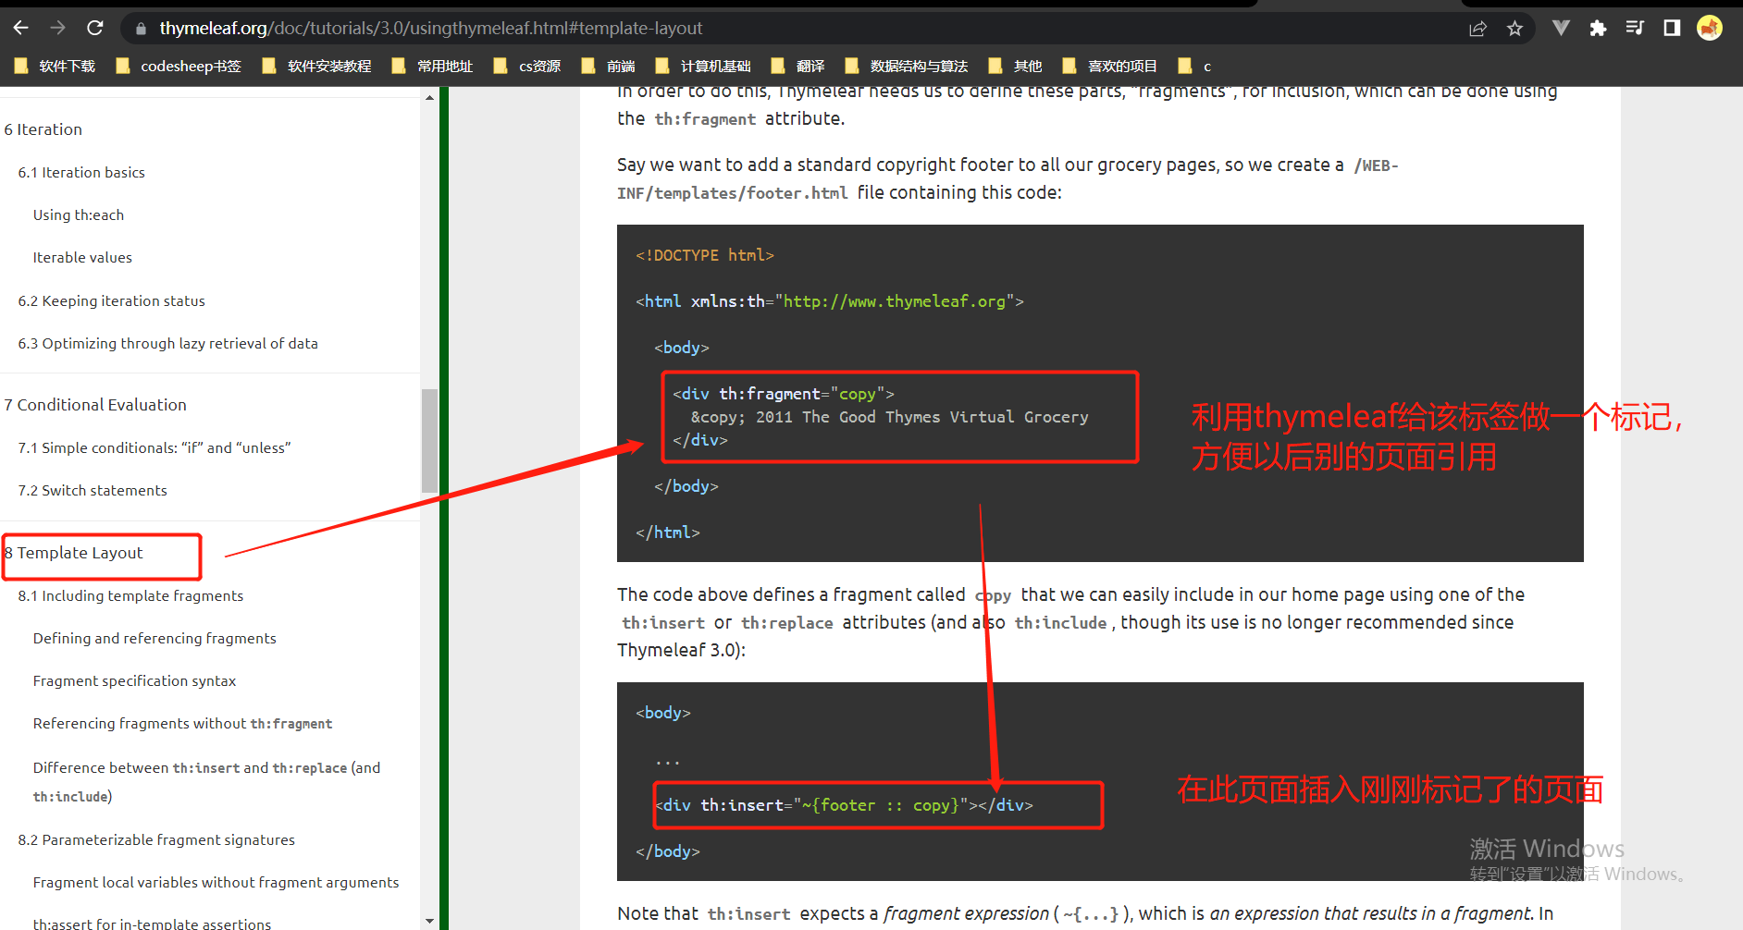Viewport: 1743px width, 930px height.
Task: Open the 常用地址 bookmark folder
Action: point(432,66)
